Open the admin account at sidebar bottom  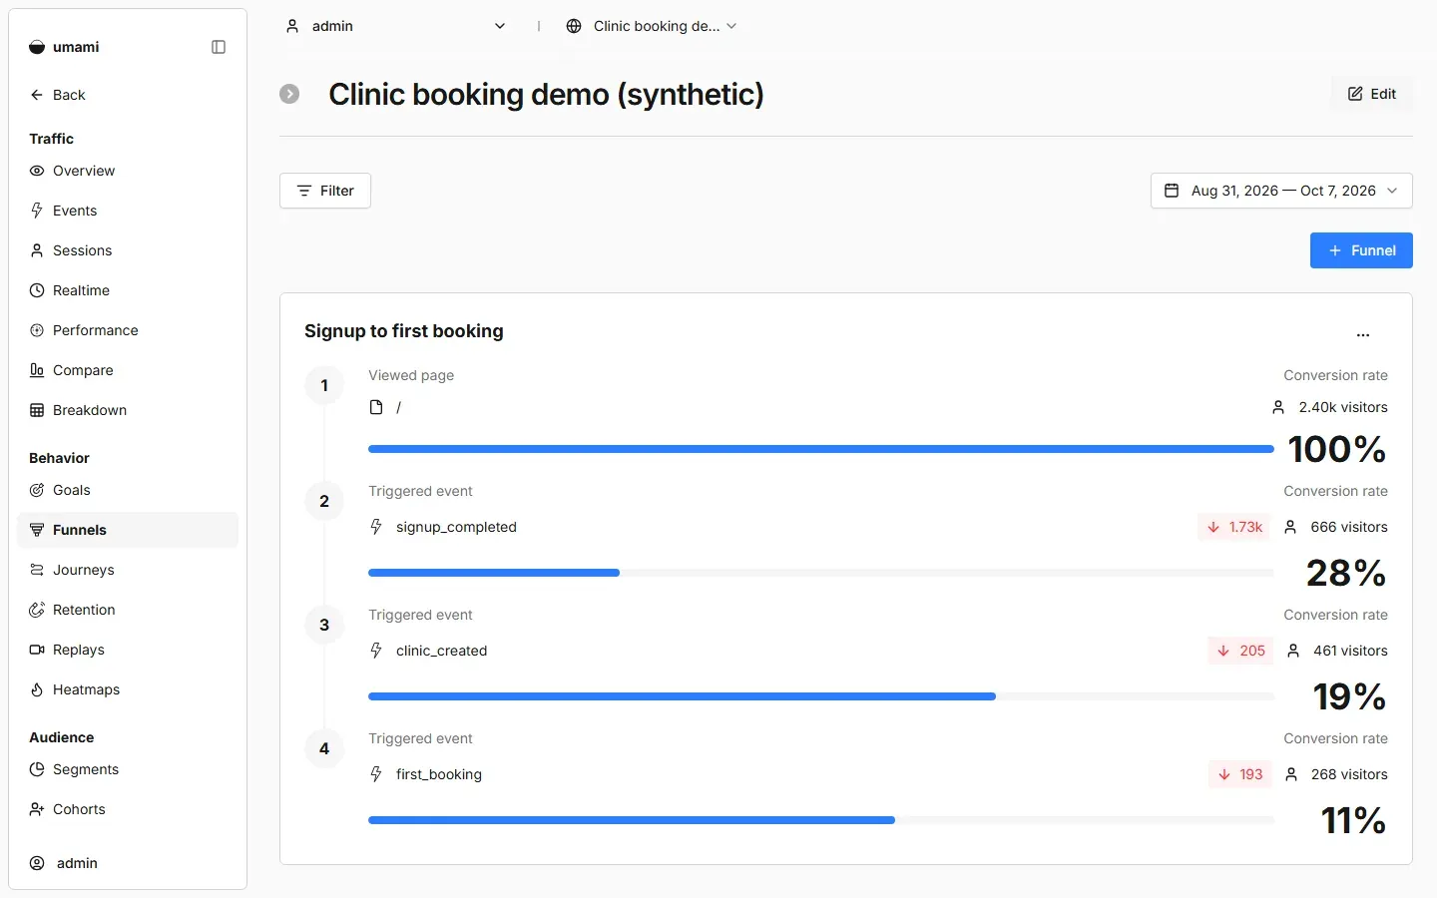128,863
